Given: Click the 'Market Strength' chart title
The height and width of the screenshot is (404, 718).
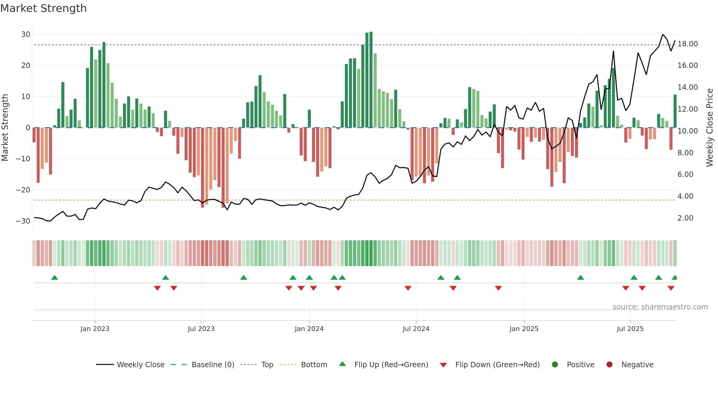Looking at the screenshot, I should (x=43, y=8).
